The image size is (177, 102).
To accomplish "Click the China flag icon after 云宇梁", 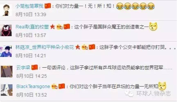I will point(35,67).
